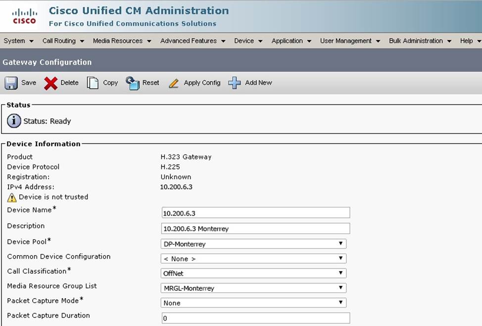Image resolution: width=482 pixels, height=326 pixels.
Task: Open the Packet Capture Mode dropdown
Action: [x=253, y=303]
